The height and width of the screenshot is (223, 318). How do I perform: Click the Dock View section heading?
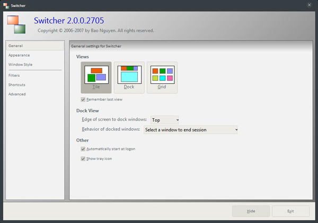(87, 111)
